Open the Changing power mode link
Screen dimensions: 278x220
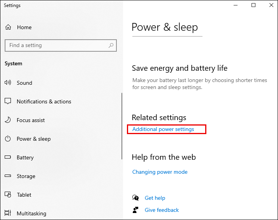click(x=160, y=172)
